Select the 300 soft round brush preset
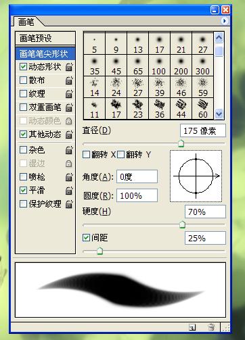The image size is (245, 340). (202, 66)
